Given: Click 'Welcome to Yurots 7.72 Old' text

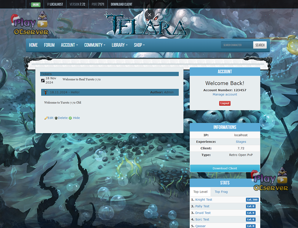Looking at the screenshot, I should 63,102.
